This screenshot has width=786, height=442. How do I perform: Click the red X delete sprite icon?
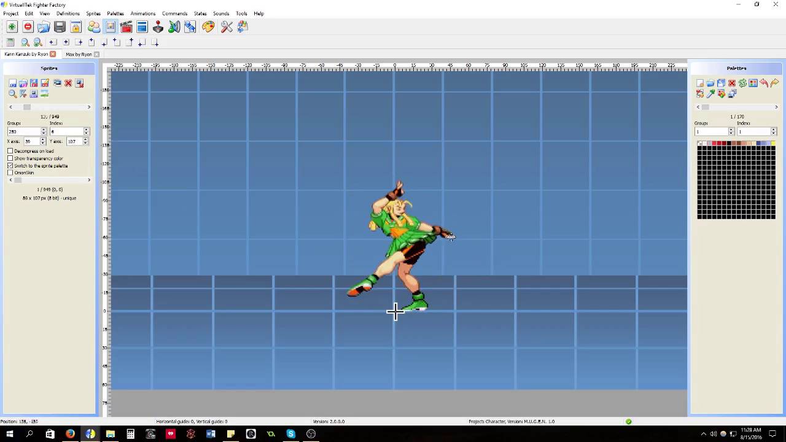pyautogui.click(x=68, y=83)
